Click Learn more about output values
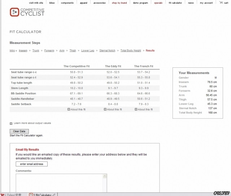Screen dimensions: 231x196 pyautogui.click(x=32, y=123)
